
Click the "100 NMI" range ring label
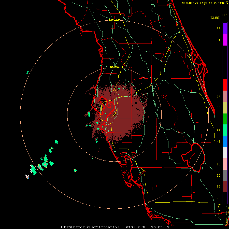pyautogui.click(x=114, y=20)
